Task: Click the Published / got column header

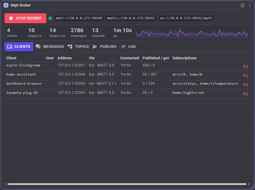Action: (156, 58)
